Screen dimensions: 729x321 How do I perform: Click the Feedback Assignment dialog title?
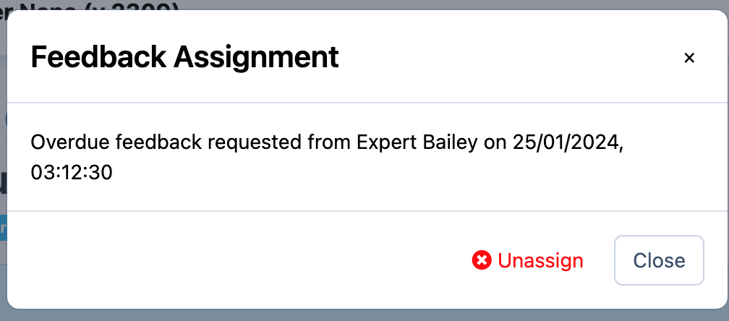pyautogui.click(x=184, y=57)
